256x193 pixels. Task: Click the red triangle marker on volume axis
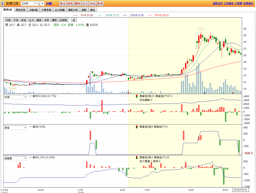tap(129, 93)
